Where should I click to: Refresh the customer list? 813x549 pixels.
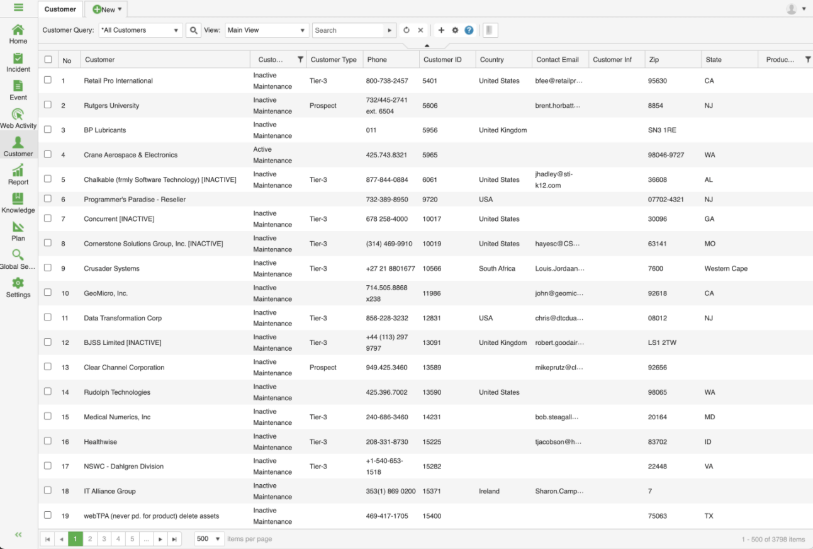coord(407,30)
